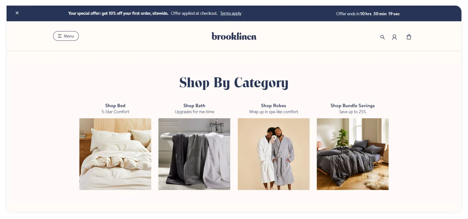Click the Shop Robes heading
This screenshot has height=219, width=468.
(x=273, y=106)
